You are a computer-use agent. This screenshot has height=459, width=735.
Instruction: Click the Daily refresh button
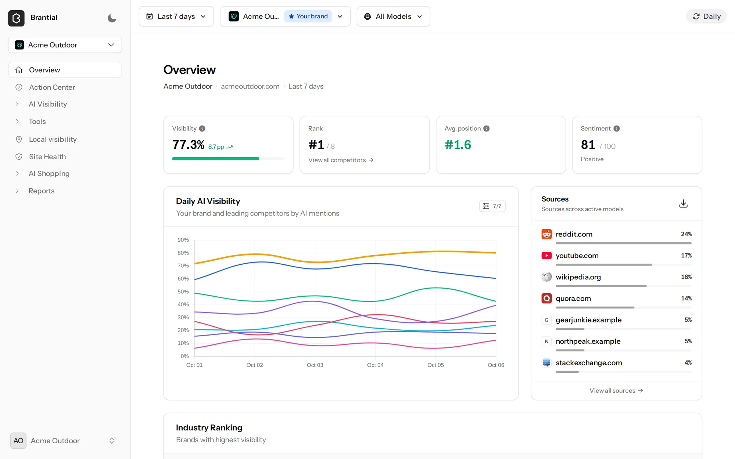(706, 17)
